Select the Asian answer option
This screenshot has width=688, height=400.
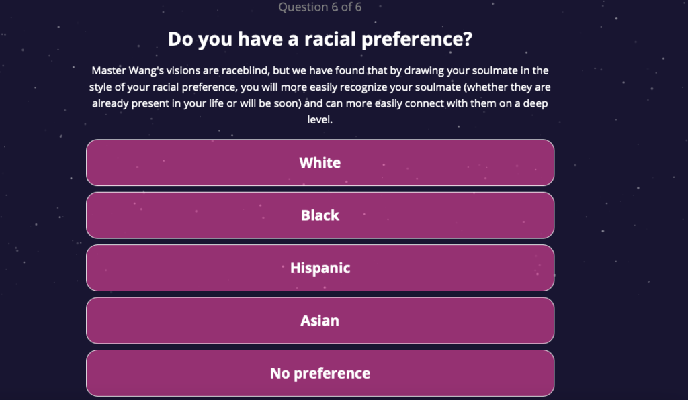[x=320, y=321]
